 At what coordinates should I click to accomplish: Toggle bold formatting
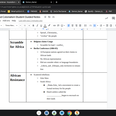pyautogui.click(x=33, y=25)
